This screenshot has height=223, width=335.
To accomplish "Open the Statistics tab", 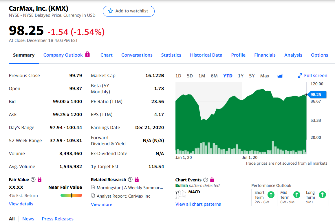I will pyautogui.click(x=171, y=55).
